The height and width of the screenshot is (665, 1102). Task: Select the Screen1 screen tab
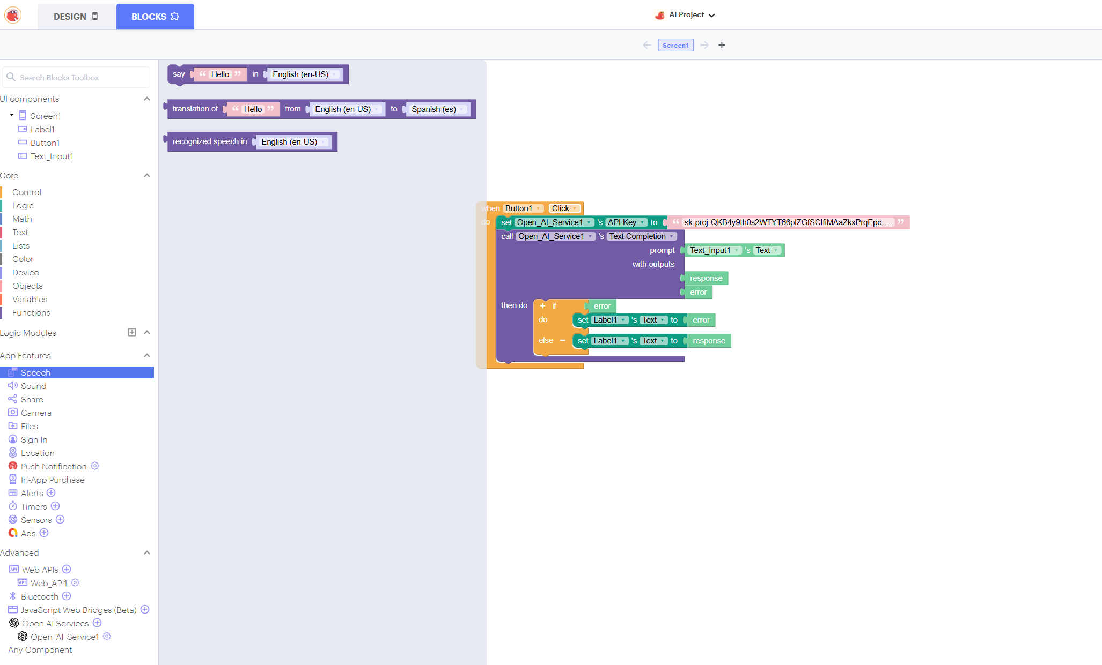click(x=675, y=46)
